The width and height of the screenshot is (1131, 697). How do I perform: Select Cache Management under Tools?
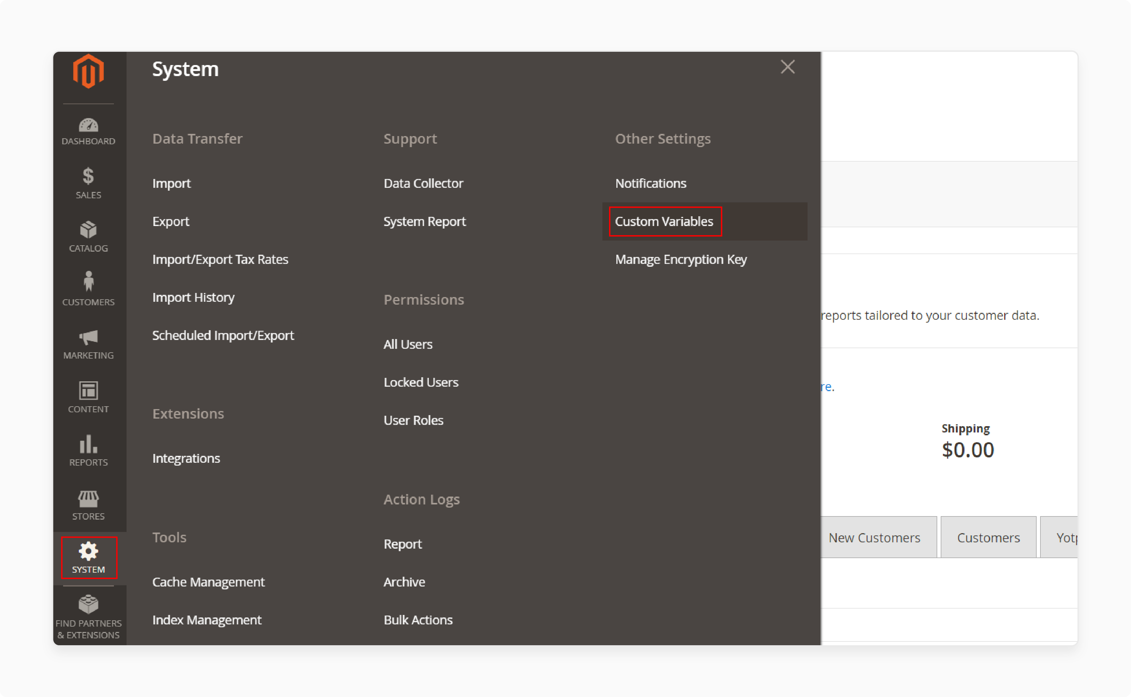pos(208,581)
